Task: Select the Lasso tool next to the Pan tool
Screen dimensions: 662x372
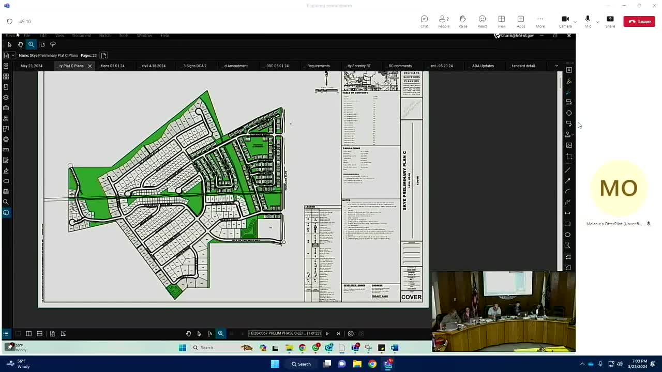Action: 53,44
